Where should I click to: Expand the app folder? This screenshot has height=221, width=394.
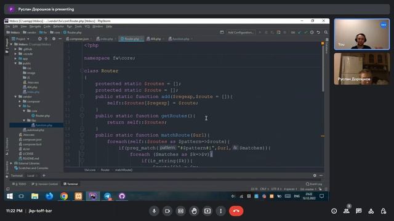pos(16,59)
